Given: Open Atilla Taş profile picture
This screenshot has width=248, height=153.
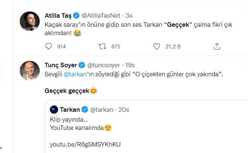Looking at the screenshot, I should [30, 22].
